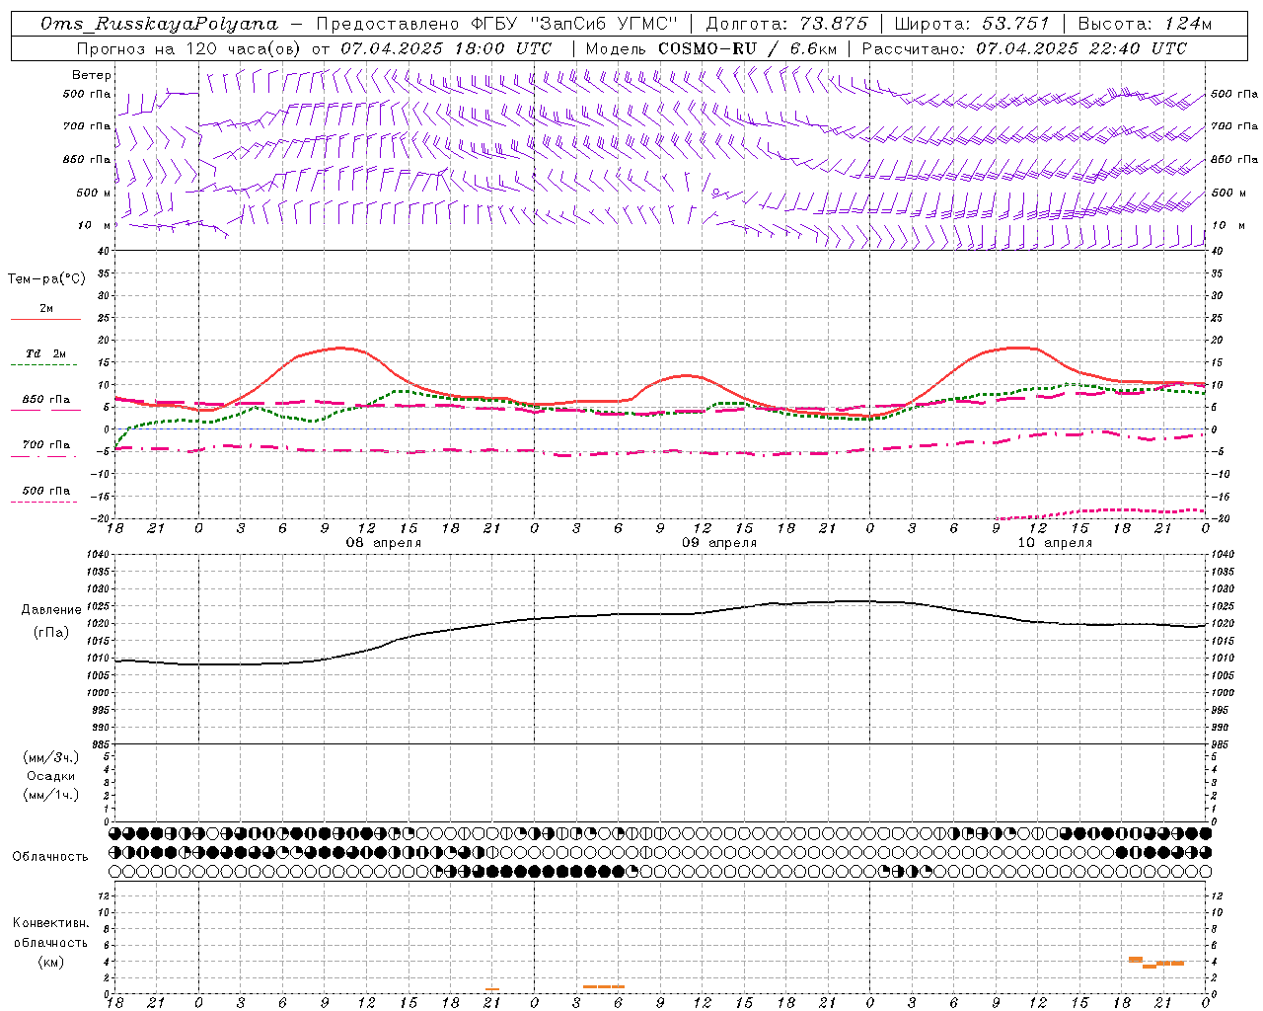Click the Тем-ра(°C) panel label
The width and height of the screenshot is (1263, 1011).
point(46,279)
